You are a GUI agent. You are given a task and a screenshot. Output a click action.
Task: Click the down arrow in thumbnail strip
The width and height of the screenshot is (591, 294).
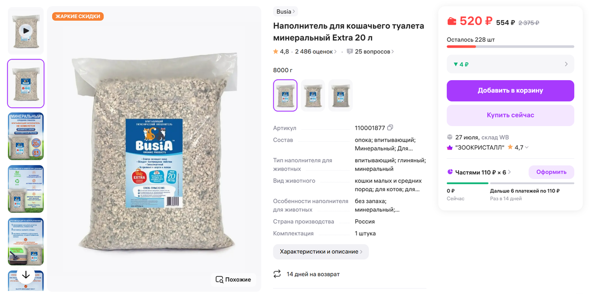[x=26, y=275]
